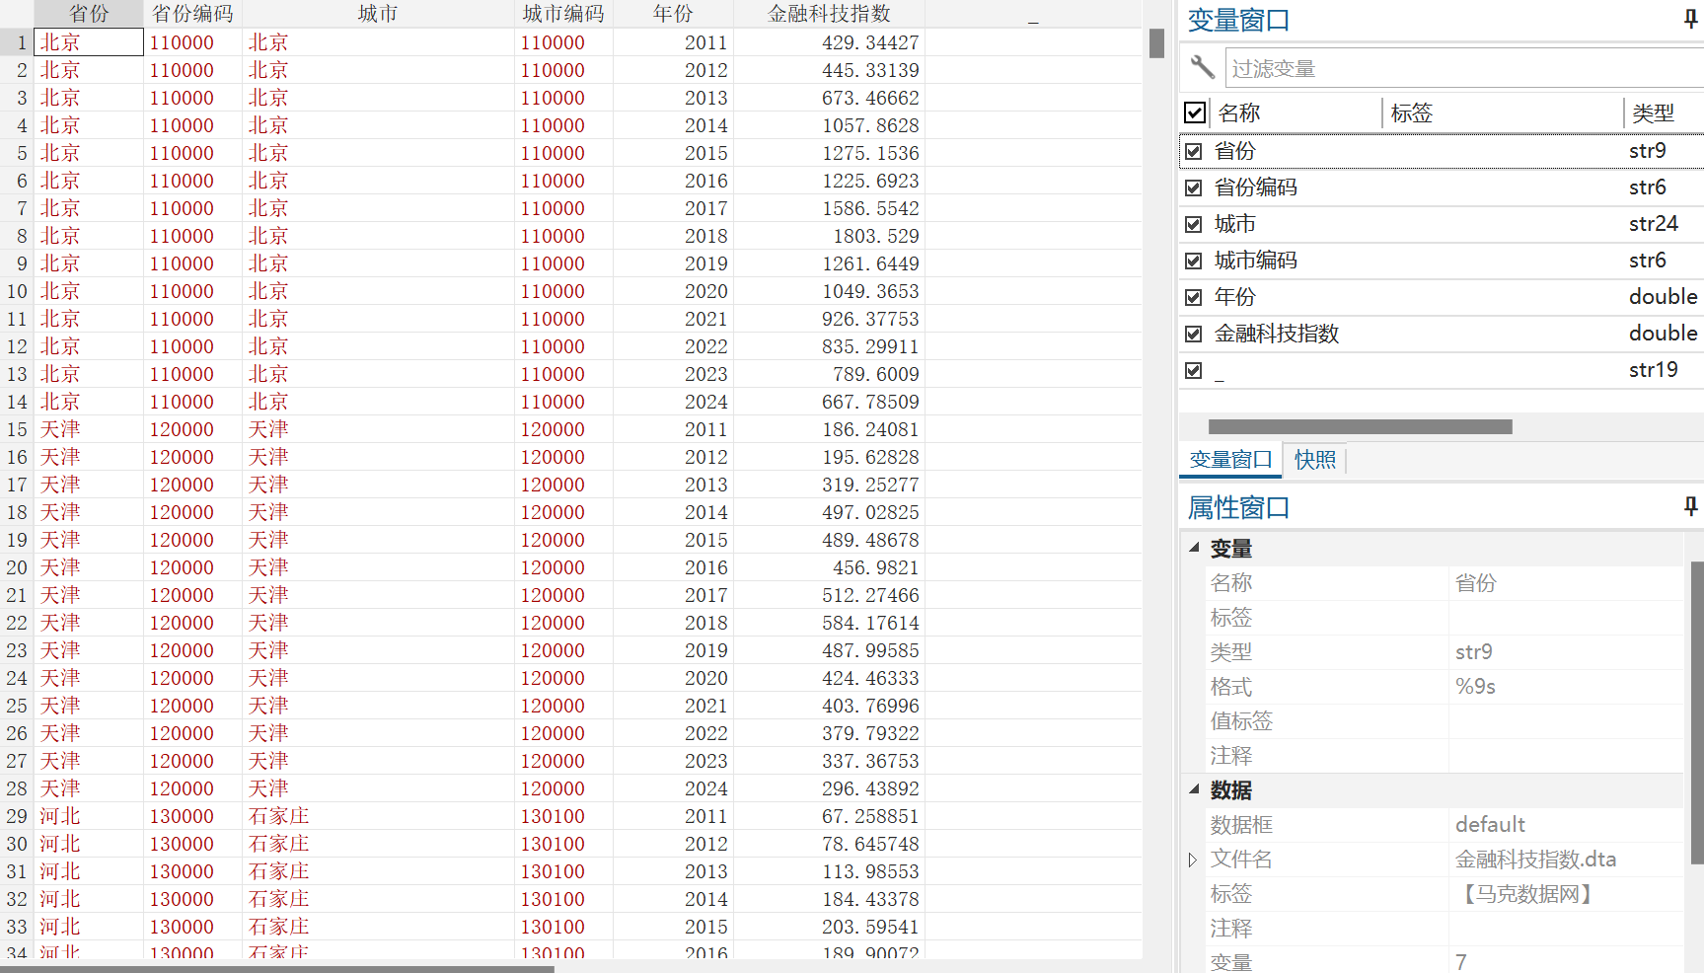The image size is (1704, 973).
Task: Select the 变量窗口 tab
Action: 1230,460
